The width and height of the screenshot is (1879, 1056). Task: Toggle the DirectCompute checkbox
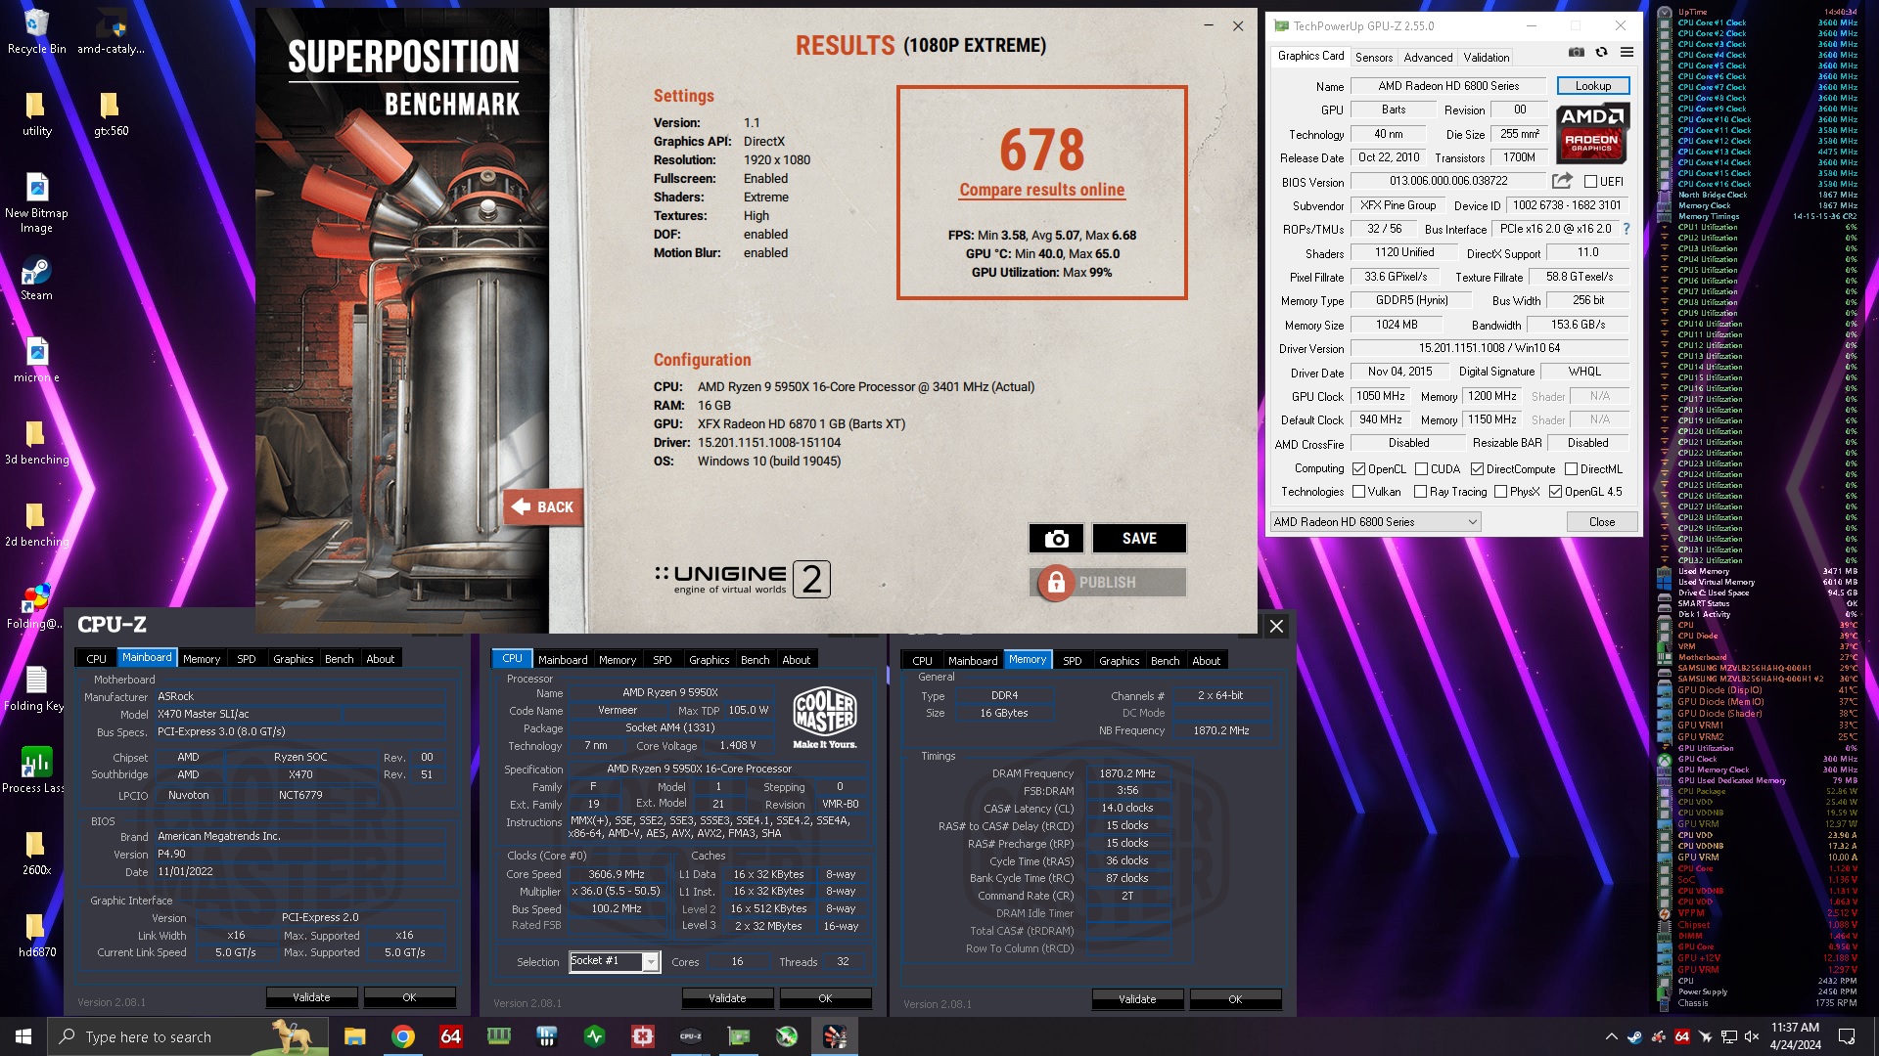tap(1477, 469)
